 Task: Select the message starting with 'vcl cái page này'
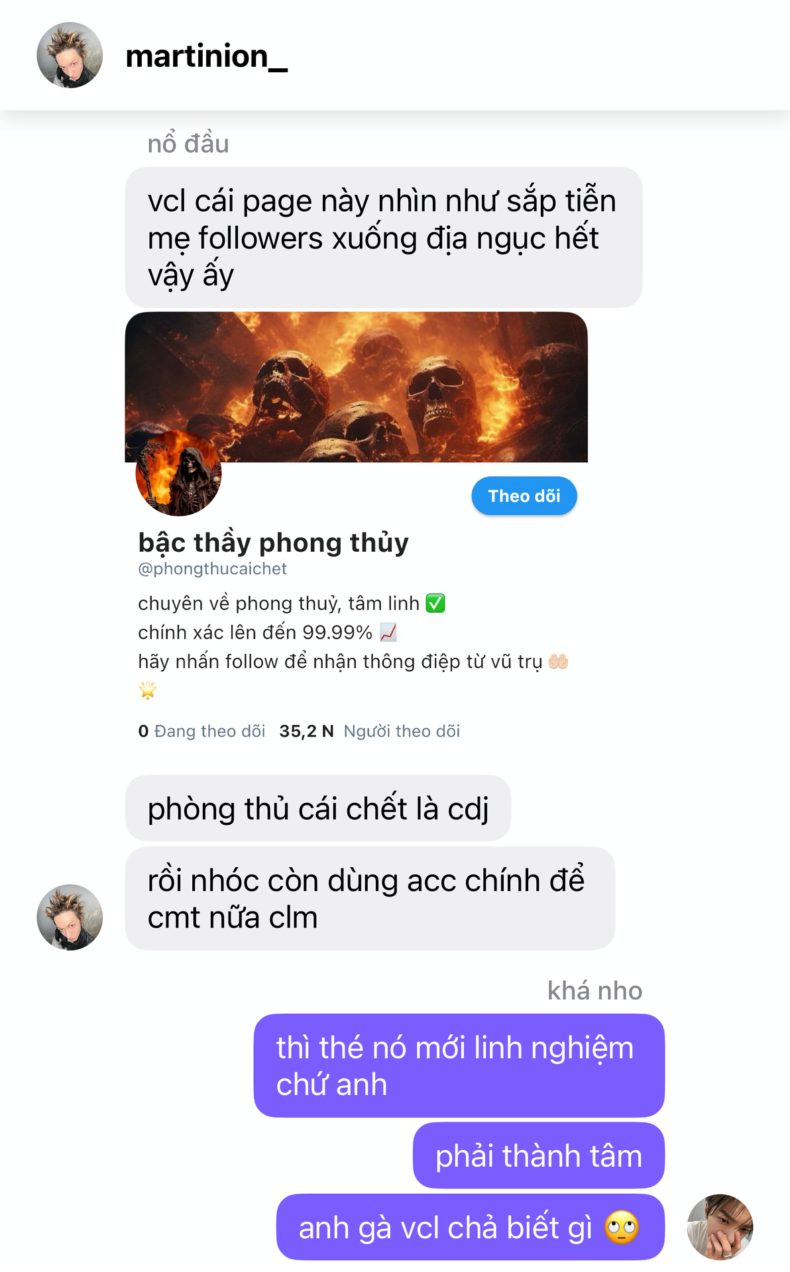384,237
